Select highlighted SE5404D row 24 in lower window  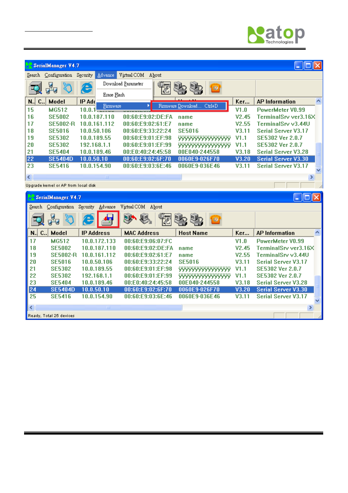click(171, 290)
